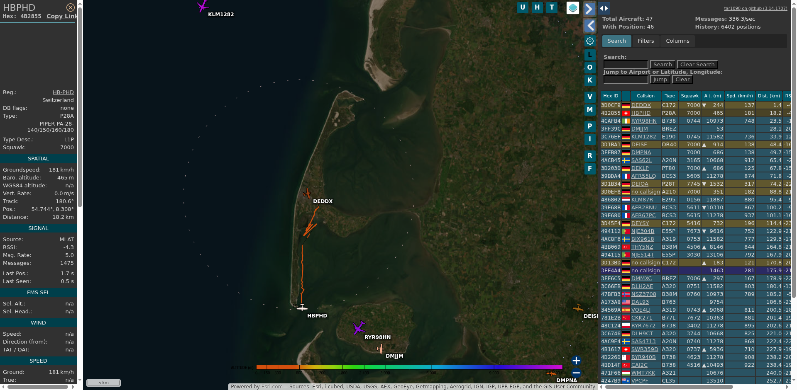
Task: Focus the Search text input field
Action: (x=626, y=65)
